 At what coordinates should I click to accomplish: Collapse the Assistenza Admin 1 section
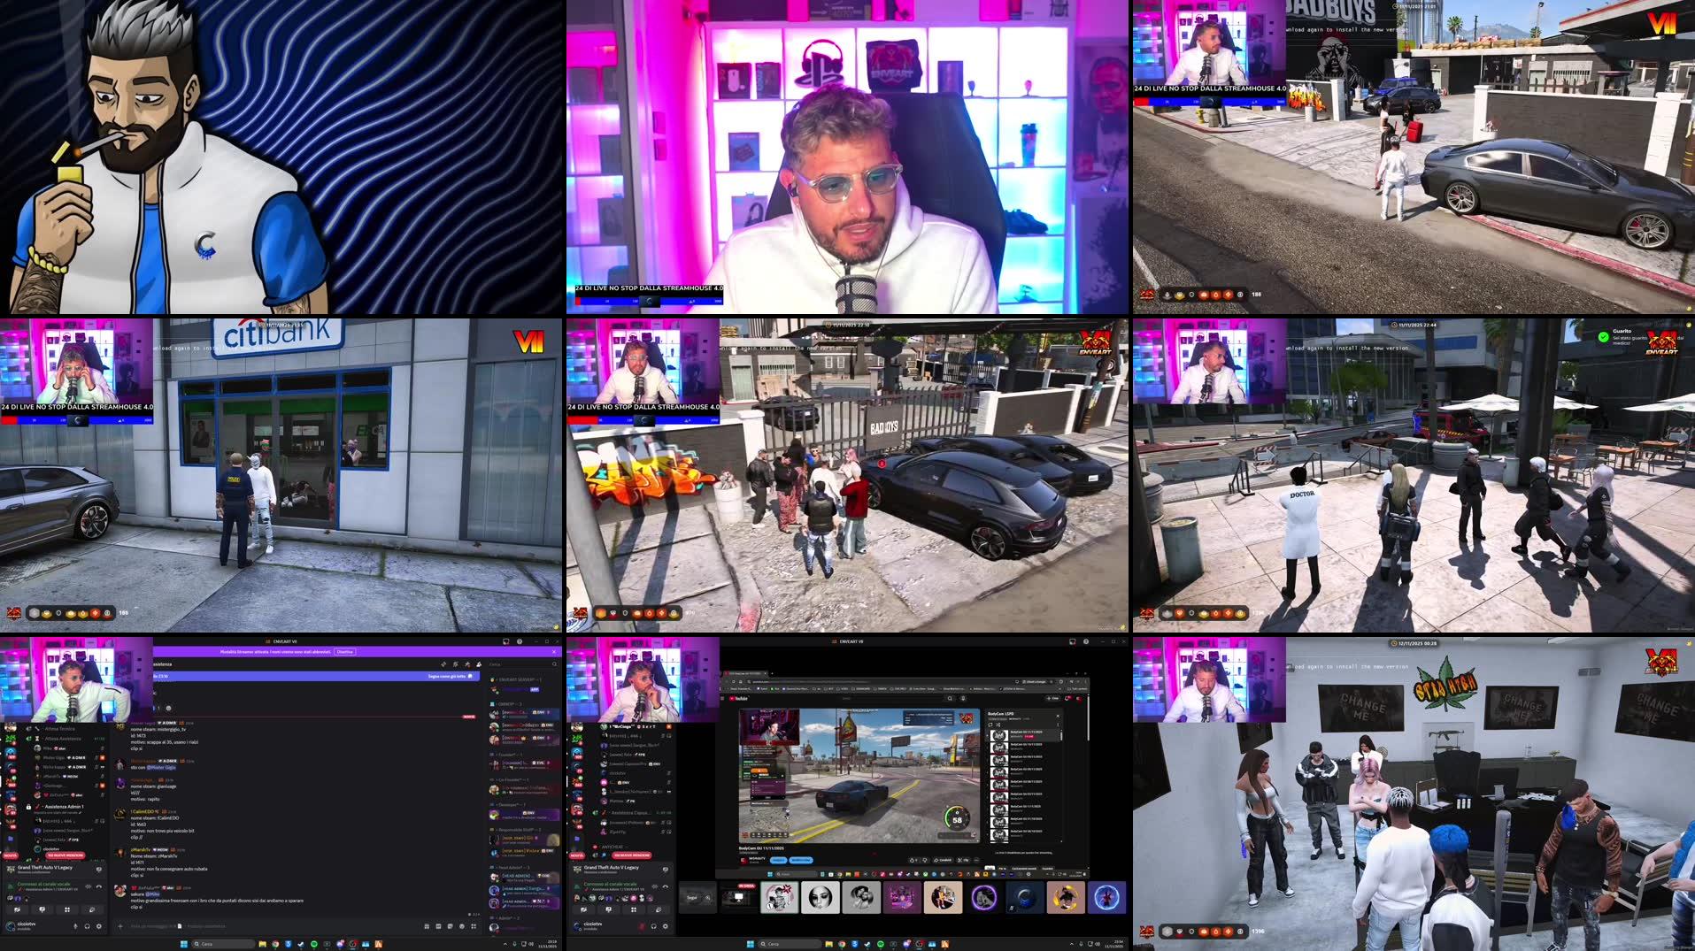tap(65, 807)
